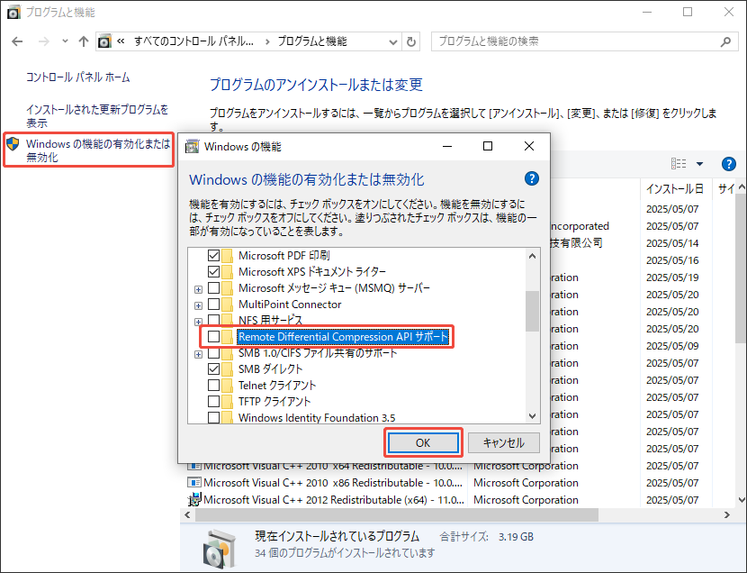Click icon of Microsoft Visual C++ 2010 x86 row

[194, 483]
